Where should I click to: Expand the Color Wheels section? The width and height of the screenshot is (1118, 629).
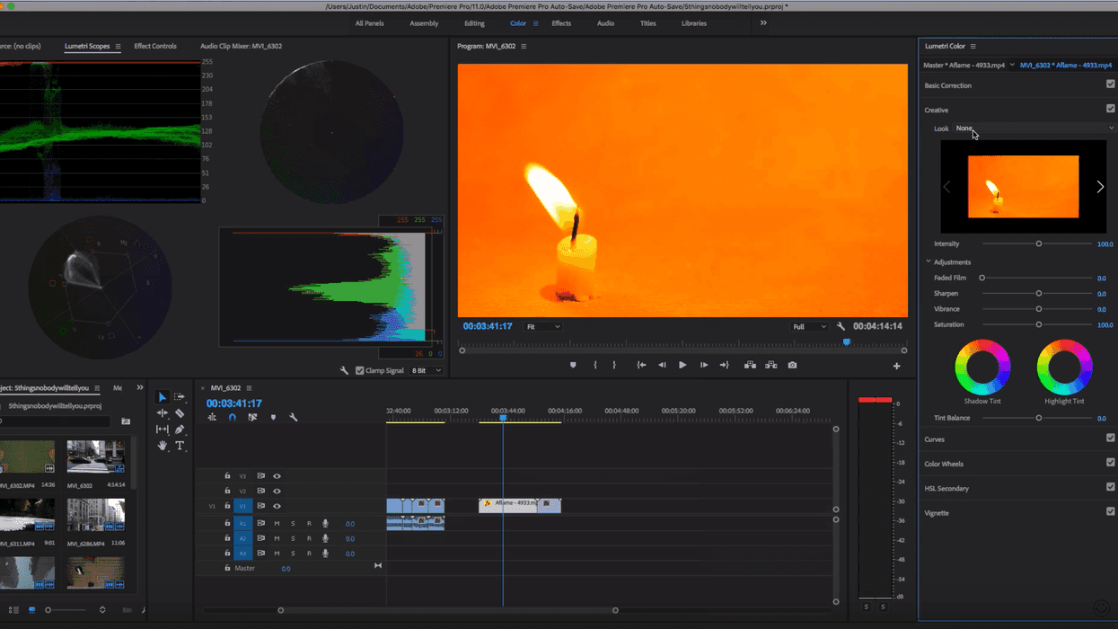point(944,464)
